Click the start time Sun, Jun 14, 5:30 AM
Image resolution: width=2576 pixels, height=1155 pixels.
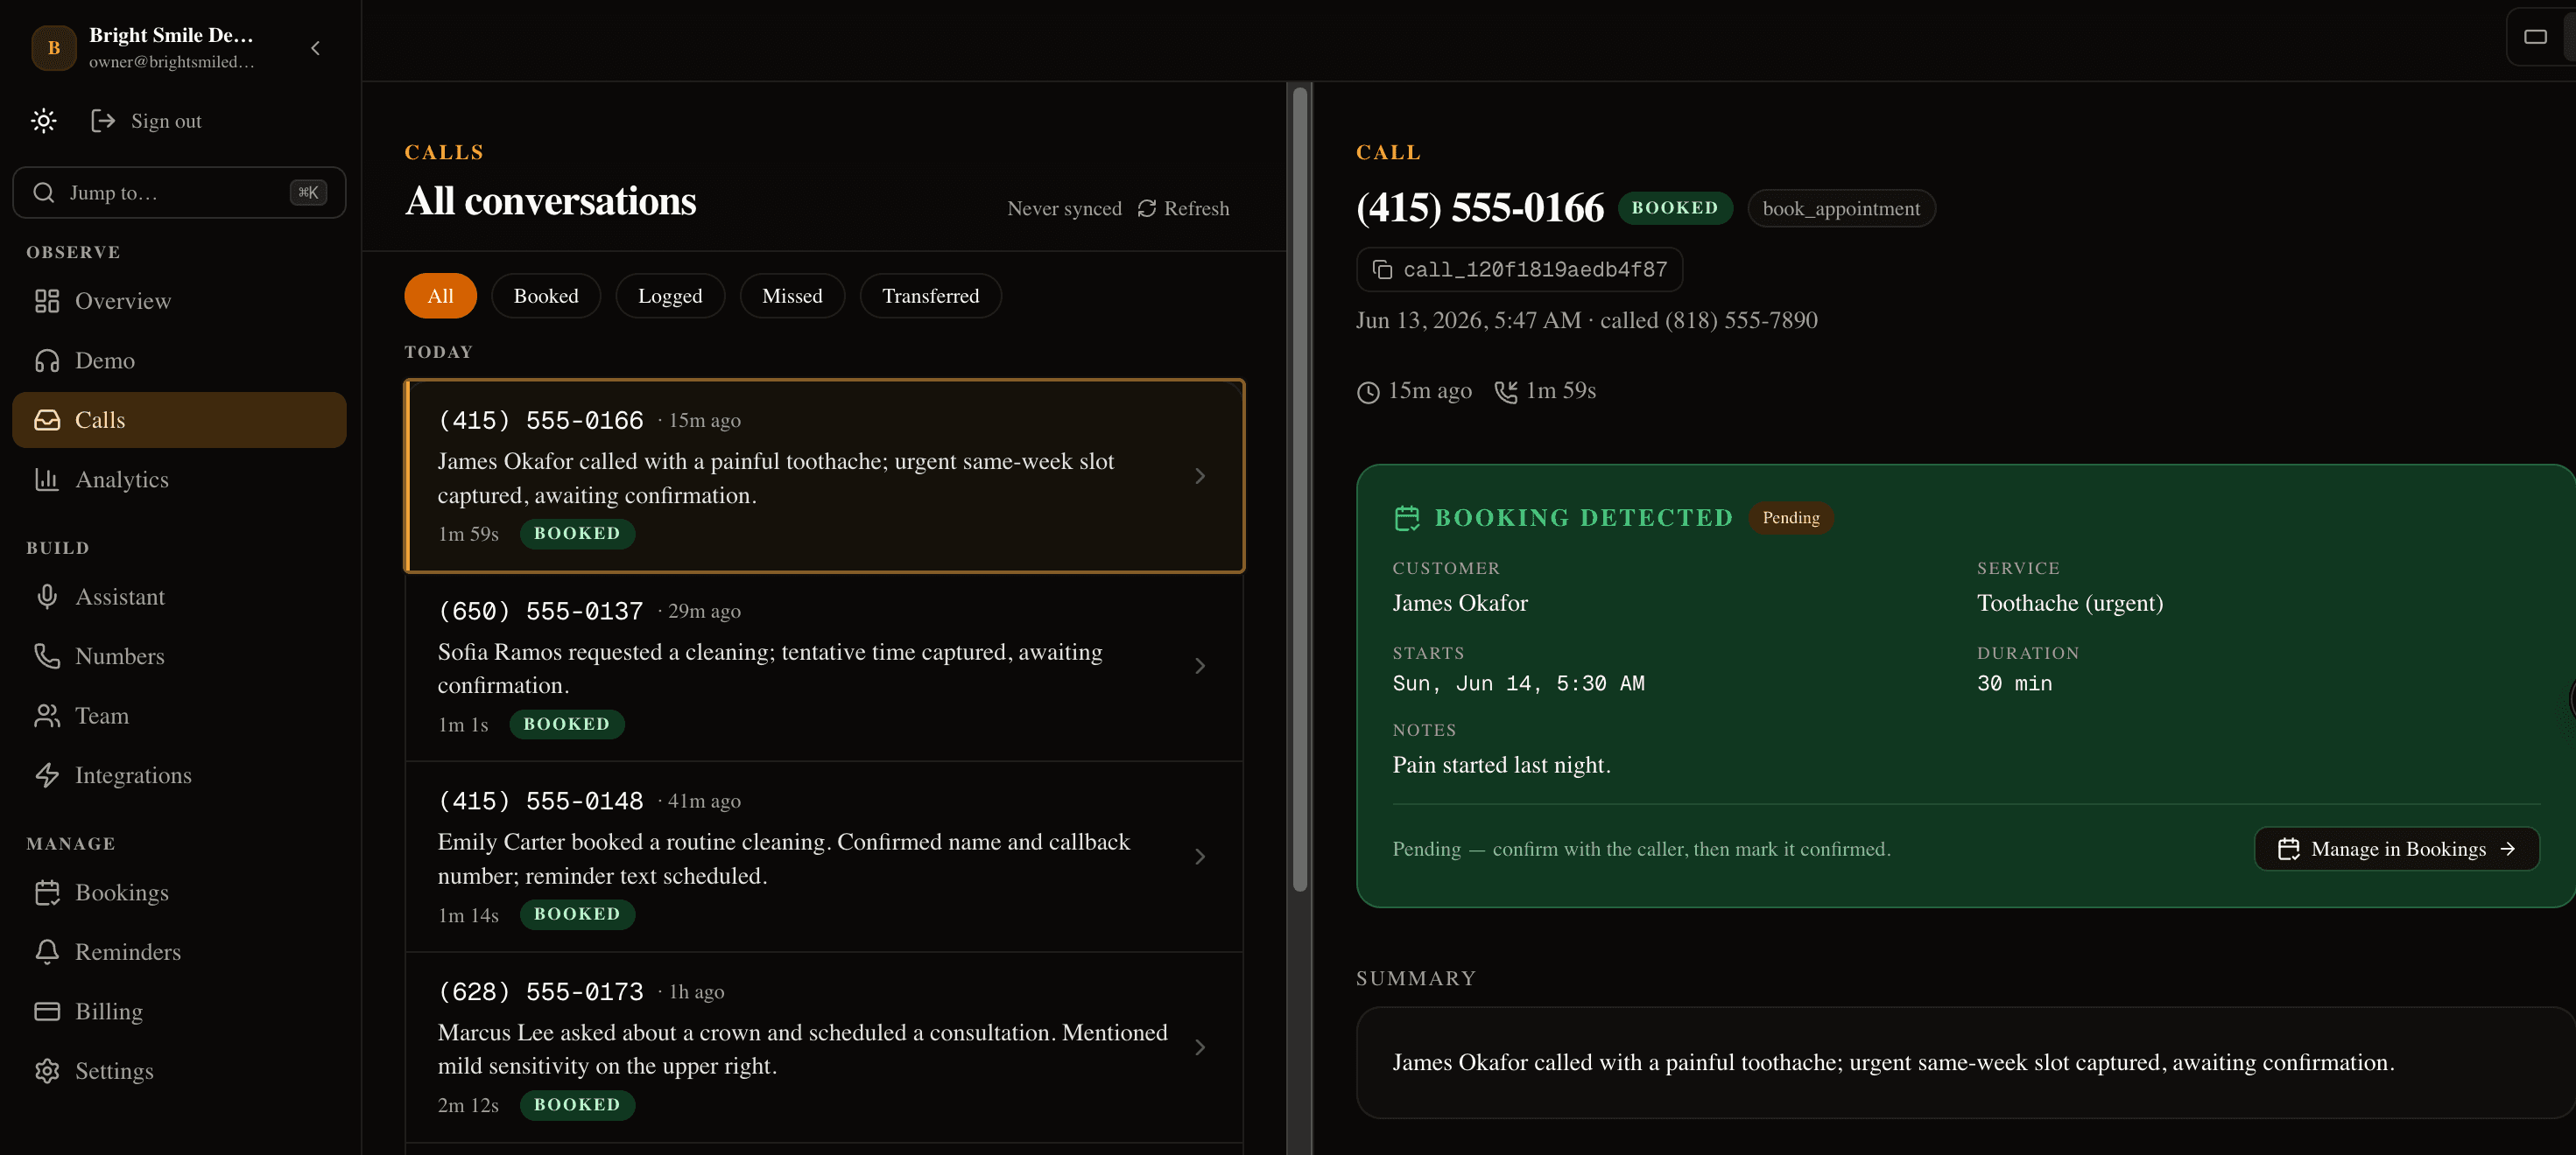(1518, 683)
